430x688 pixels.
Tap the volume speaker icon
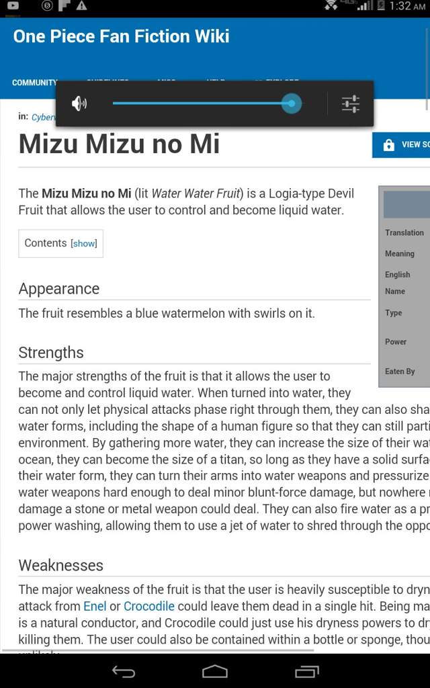[79, 103]
